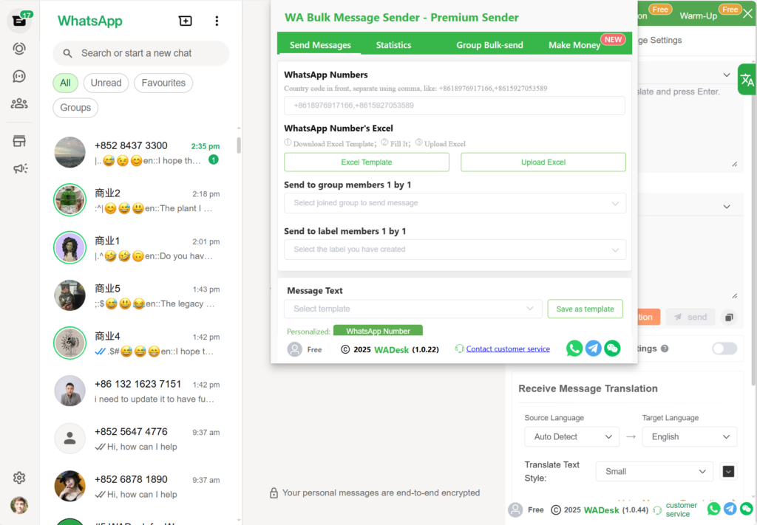Click the chat list scrollbar thumb

pyautogui.click(x=239, y=145)
